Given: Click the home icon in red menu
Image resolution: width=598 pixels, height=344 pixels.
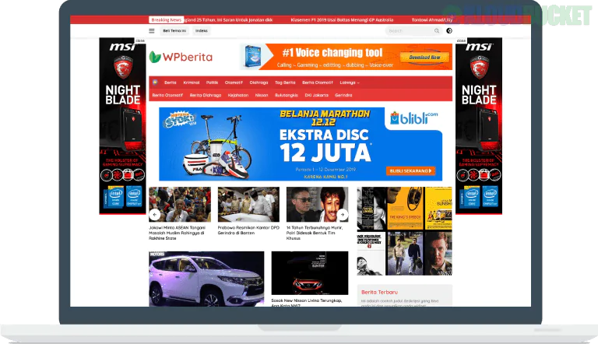Looking at the screenshot, I should 155,82.
